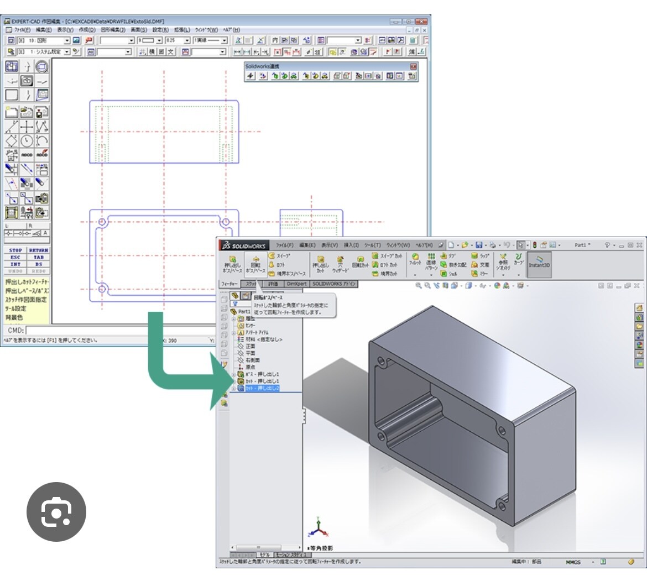Click first icon in Solidworks連携 floating toolbar
Viewport: 647px width, 586px height.
[x=250, y=76]
